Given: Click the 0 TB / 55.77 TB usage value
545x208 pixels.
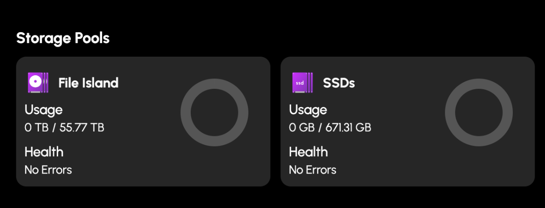Looking at the screenshot, I should 64,128.
